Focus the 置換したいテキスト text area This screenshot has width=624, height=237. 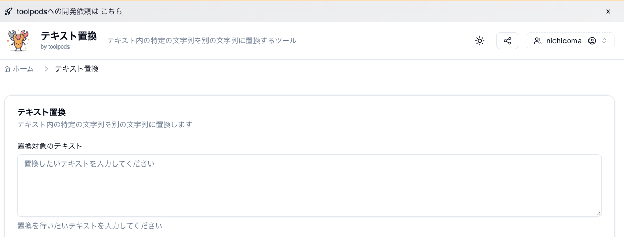click(x=309, y=185)
